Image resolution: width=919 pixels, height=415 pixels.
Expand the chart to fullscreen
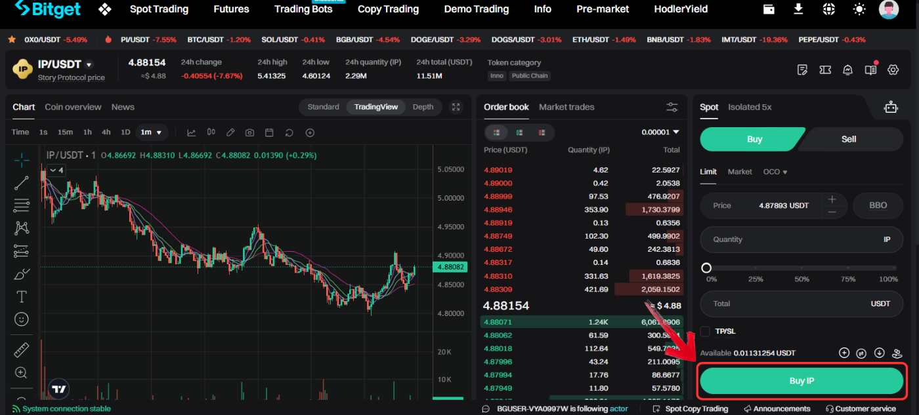coord(456,107)
